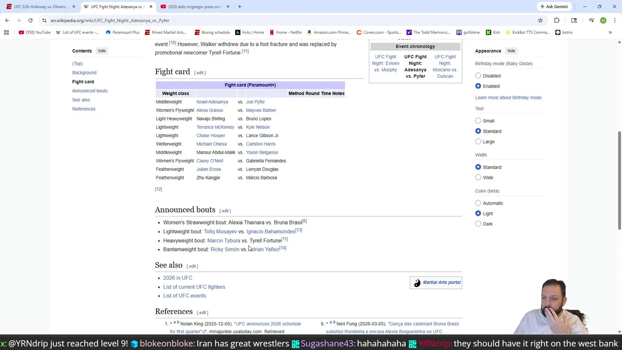Open the browser extensions puzzle icon
This screenshot has height=350, width=622.
click(557, 20)
